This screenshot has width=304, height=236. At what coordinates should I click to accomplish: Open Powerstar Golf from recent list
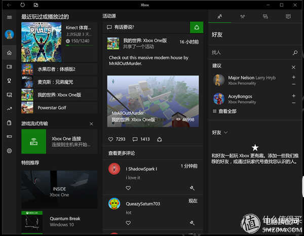click(59, 107)
